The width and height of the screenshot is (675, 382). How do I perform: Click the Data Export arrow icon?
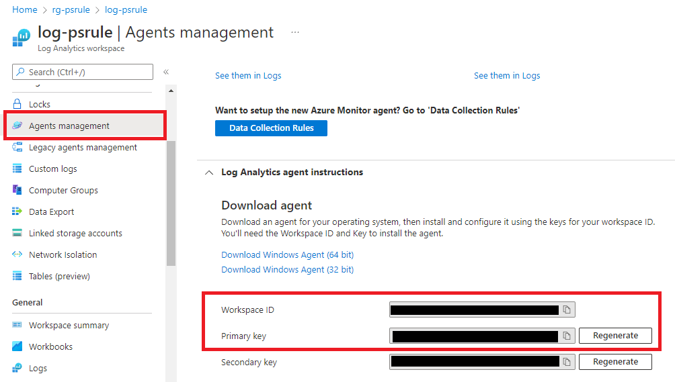(17, 211)
